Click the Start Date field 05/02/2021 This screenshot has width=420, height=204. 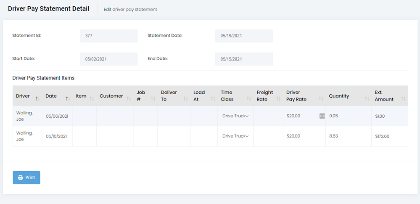click(x=109, y=59)
